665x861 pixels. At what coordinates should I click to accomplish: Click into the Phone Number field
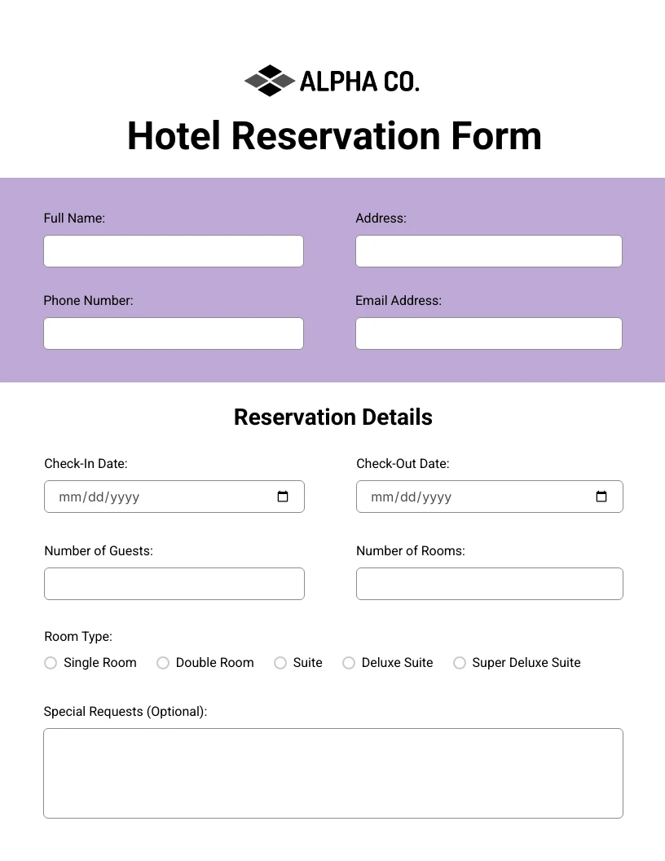173,333
